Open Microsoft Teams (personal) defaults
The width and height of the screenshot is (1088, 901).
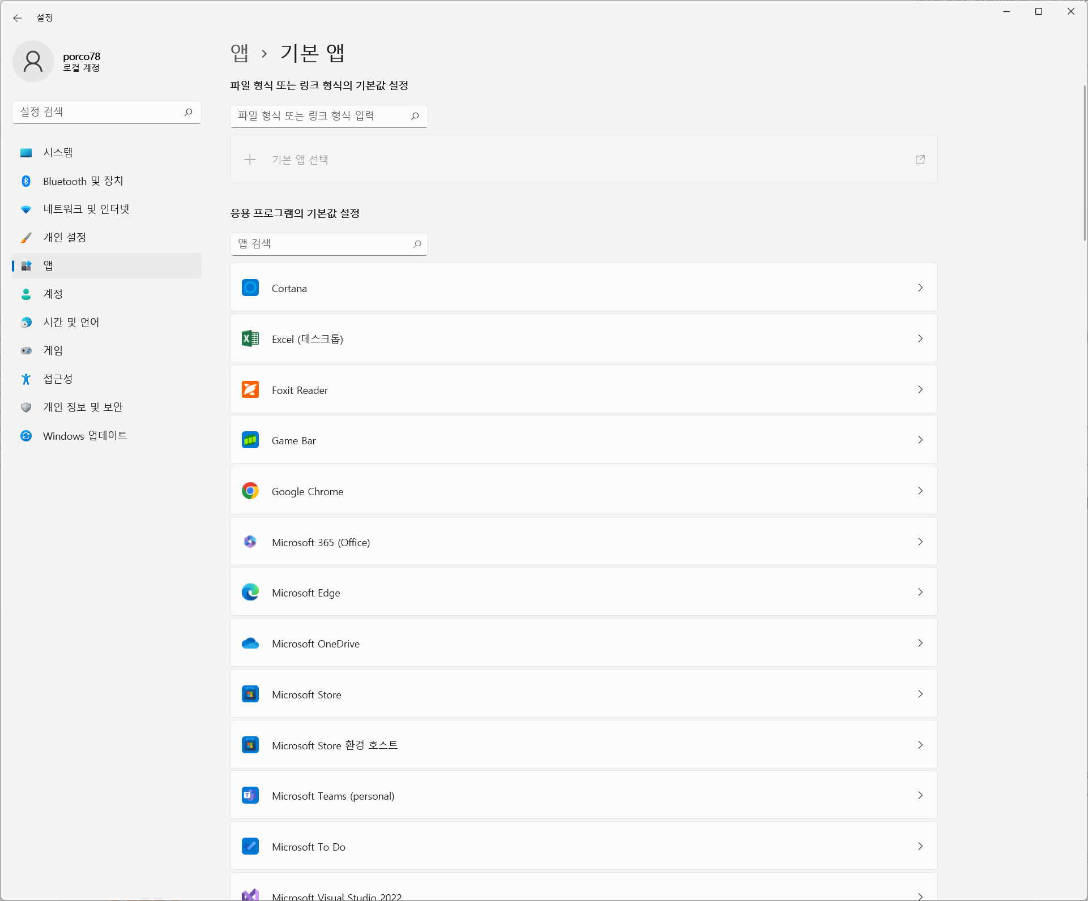coord(583,795)
